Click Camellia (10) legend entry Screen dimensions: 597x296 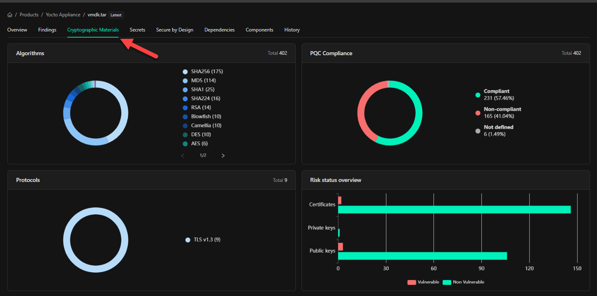click(x=202, y=126)
